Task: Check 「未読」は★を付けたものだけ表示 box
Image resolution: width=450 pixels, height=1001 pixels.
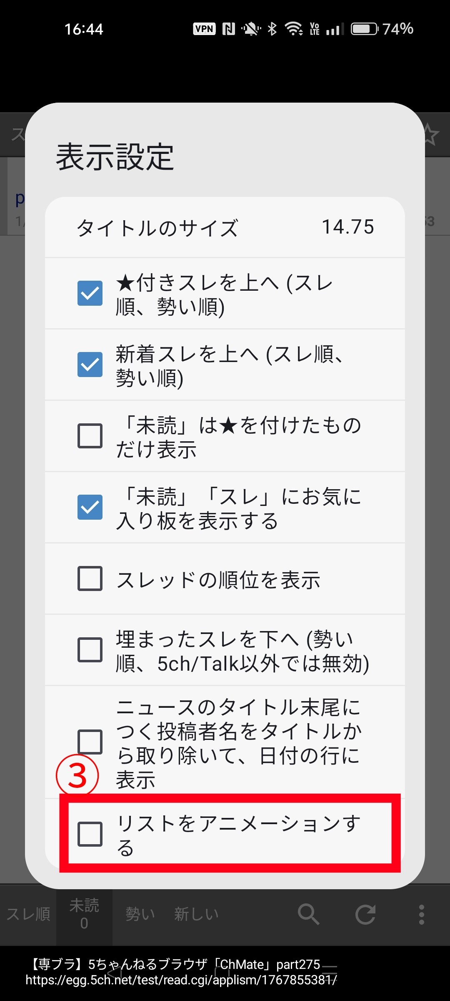Action: click(90, 436)
